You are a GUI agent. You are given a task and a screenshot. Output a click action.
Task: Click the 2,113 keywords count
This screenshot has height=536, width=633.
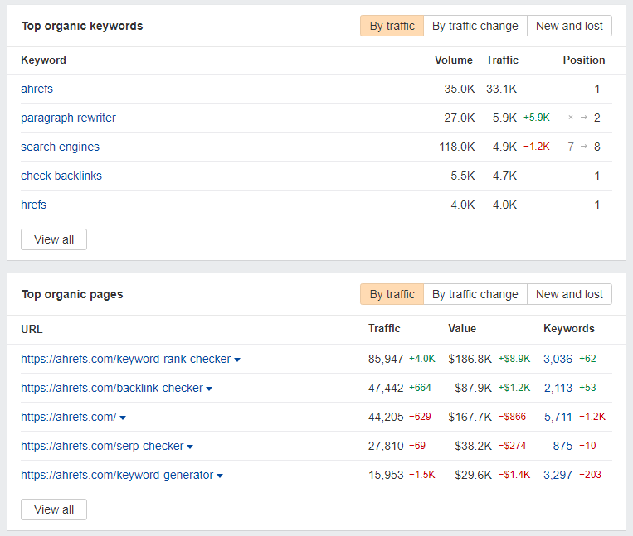(x=558, y=388)
